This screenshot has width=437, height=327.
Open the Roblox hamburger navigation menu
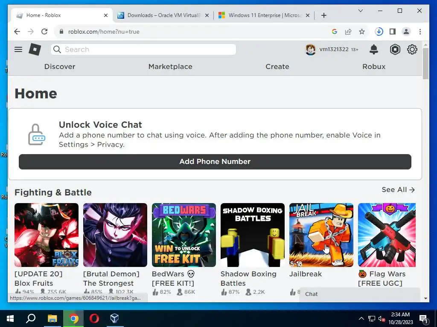[18, 49]
